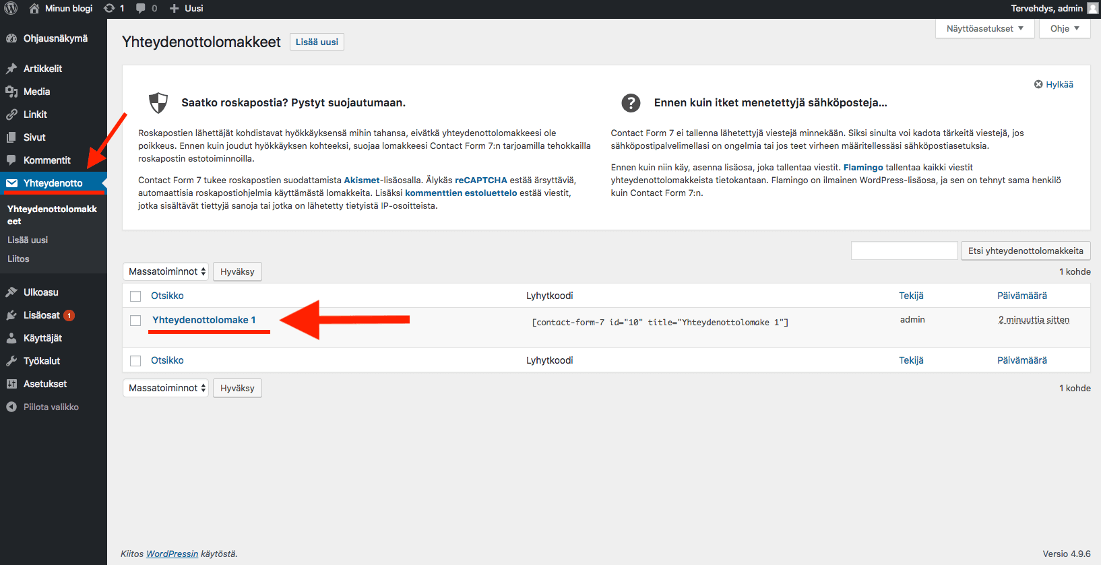Image resolution: width=1101 pixels, height=565 pixels.
Task: Click the Asetukset settings icon
Action: tap(11, 384)
